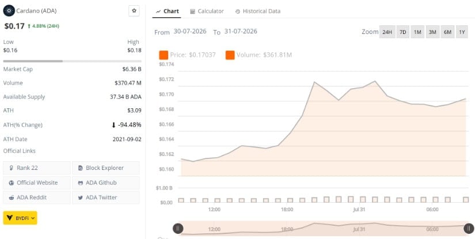Click the Cardano (ADA) title text
The width and height of the screenshot is (475, 239).
point(36,11)
